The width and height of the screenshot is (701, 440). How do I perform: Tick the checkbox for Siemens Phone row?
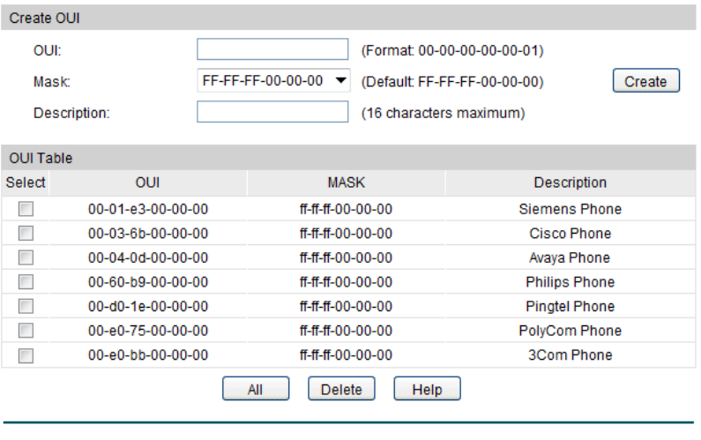click(x=26, y=209)
